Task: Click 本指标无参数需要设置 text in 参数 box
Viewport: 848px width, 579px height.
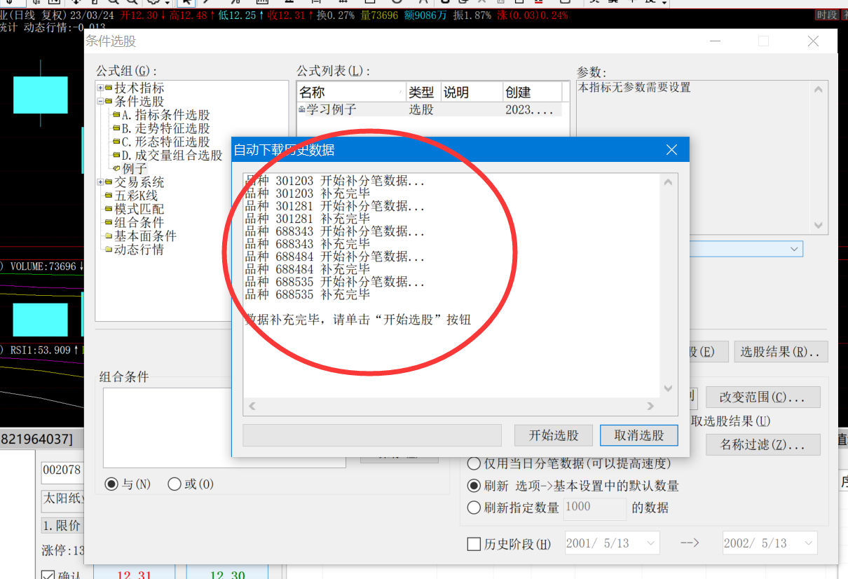Action: [x=635, y=88]
